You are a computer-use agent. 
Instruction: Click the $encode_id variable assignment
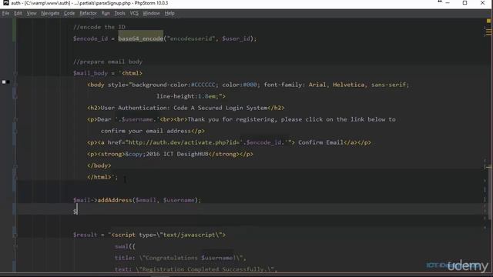click(x=91, y=38)
